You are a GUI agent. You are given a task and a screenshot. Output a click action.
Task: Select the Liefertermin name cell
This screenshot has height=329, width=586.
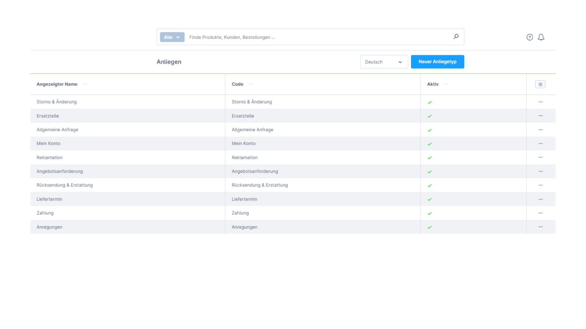(x=128, y=199)
